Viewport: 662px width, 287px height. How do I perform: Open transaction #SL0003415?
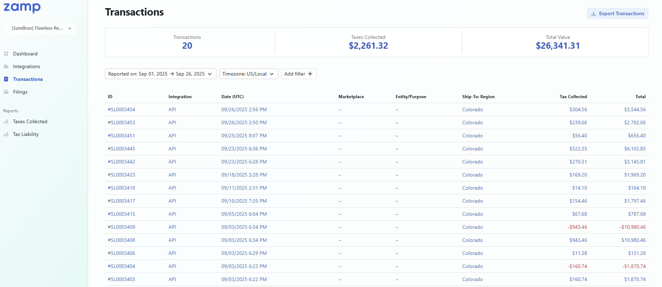pyautogui.click(x=121, y=214)
